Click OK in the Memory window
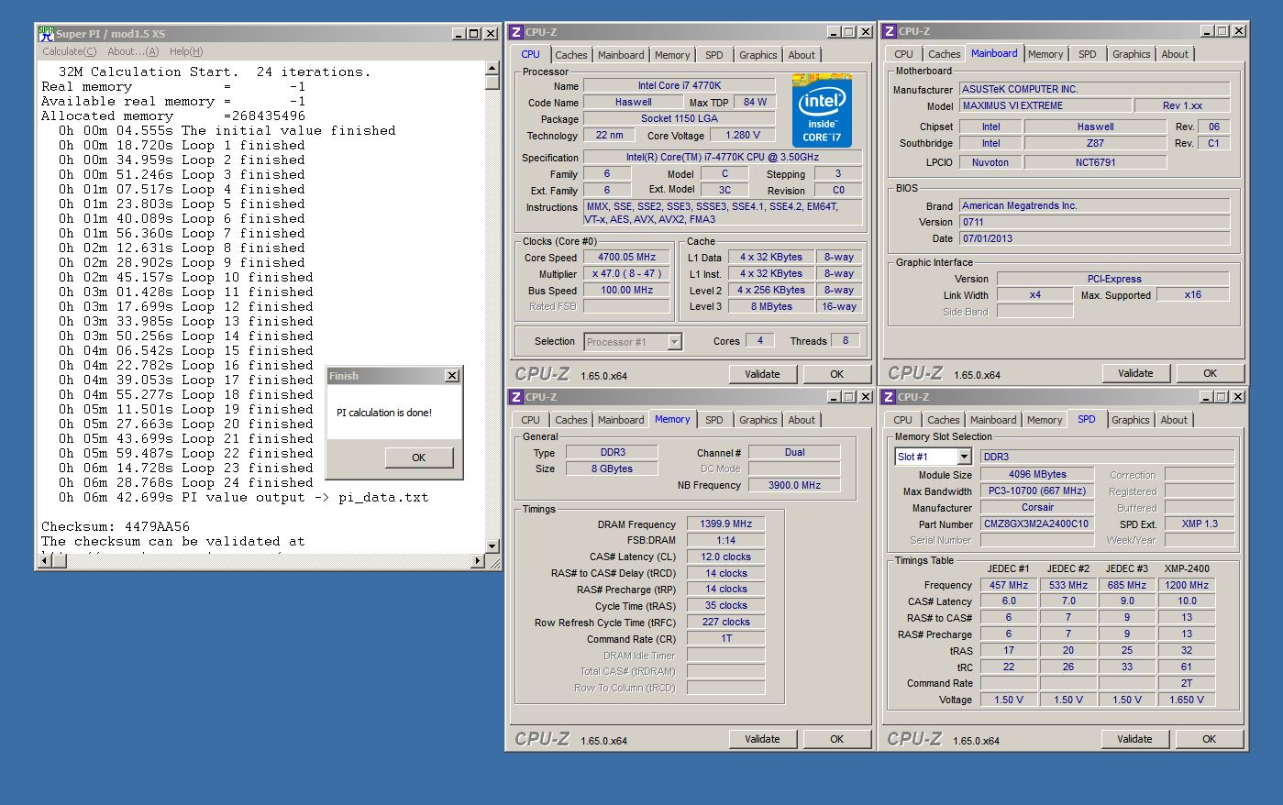This screenshot has width=1283, height=805. 836,739
